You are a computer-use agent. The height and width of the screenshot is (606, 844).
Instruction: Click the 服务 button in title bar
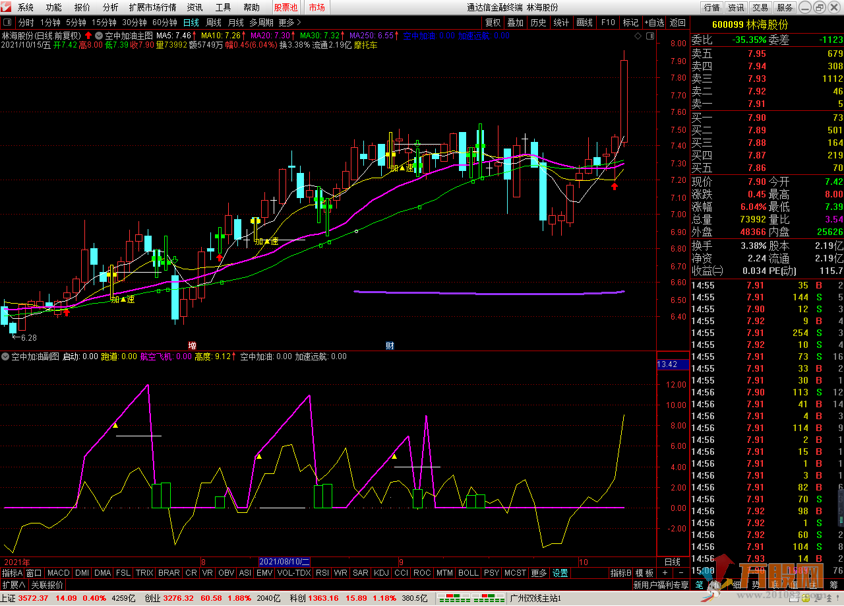(x=785, y=7)
